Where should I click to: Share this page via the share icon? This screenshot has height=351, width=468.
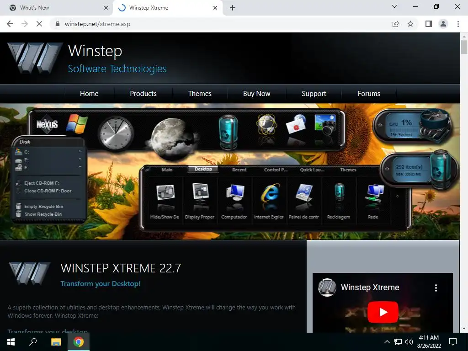tap(396, 24)
